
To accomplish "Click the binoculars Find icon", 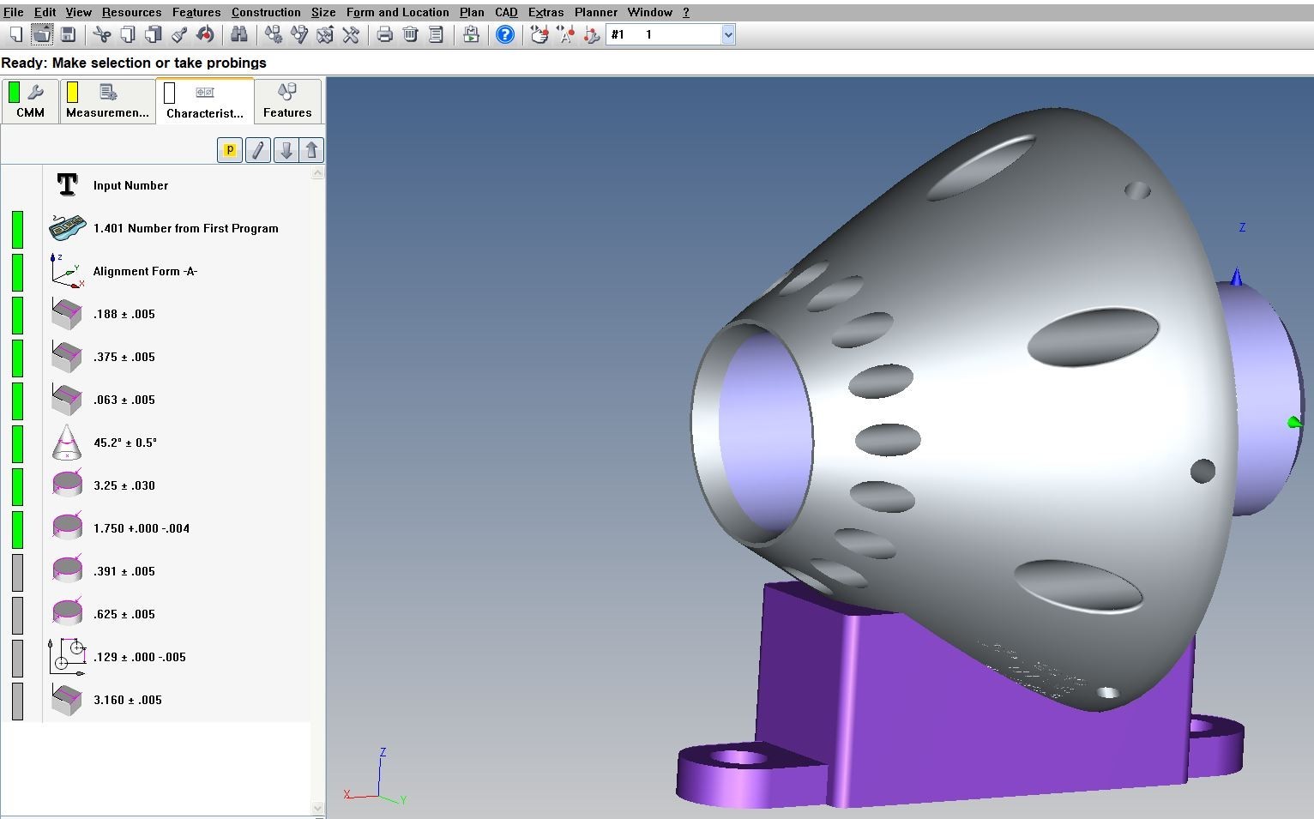I will click(239, 34).
